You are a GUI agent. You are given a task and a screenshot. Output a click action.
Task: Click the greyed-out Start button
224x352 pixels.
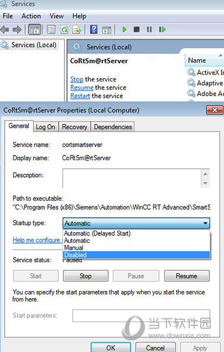coord(36,276)
